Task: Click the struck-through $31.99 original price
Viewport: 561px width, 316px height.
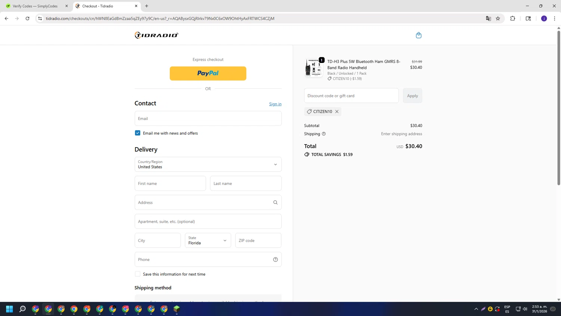Action: [x=417, y=61]
